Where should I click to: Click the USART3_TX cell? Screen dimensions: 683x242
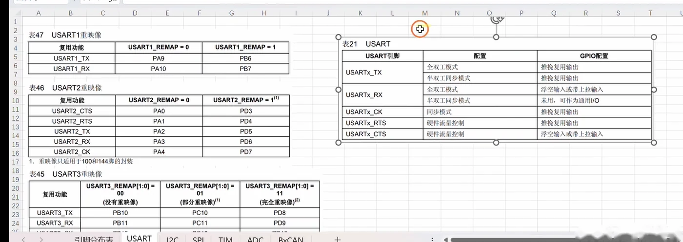click(x=55, y=213)
